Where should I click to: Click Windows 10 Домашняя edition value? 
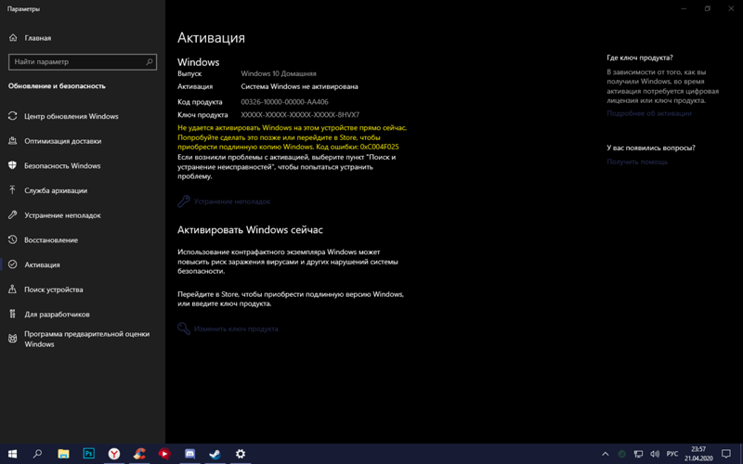(278, 73)
